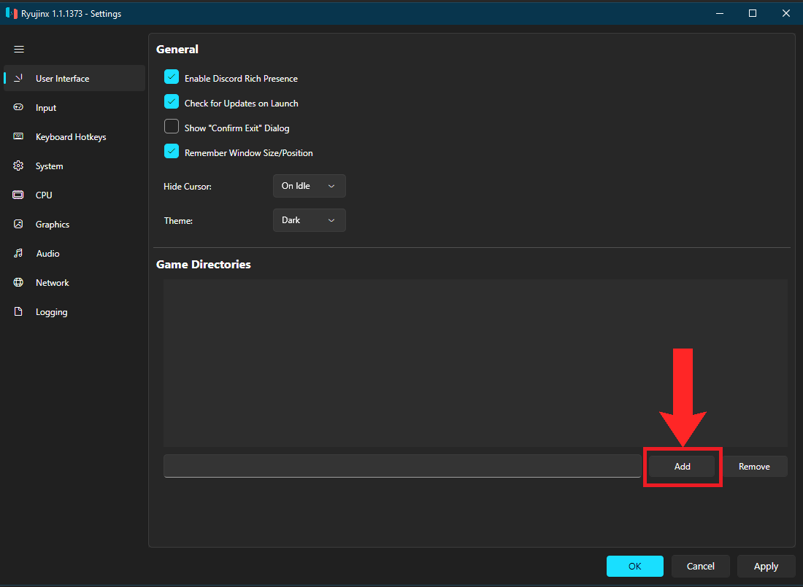Click the Logging document icon

pyautogui.click(x=18, y=311)
